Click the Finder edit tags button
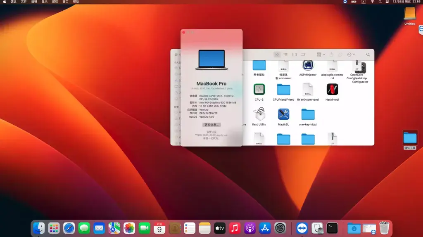 click(x=340, y=55)
